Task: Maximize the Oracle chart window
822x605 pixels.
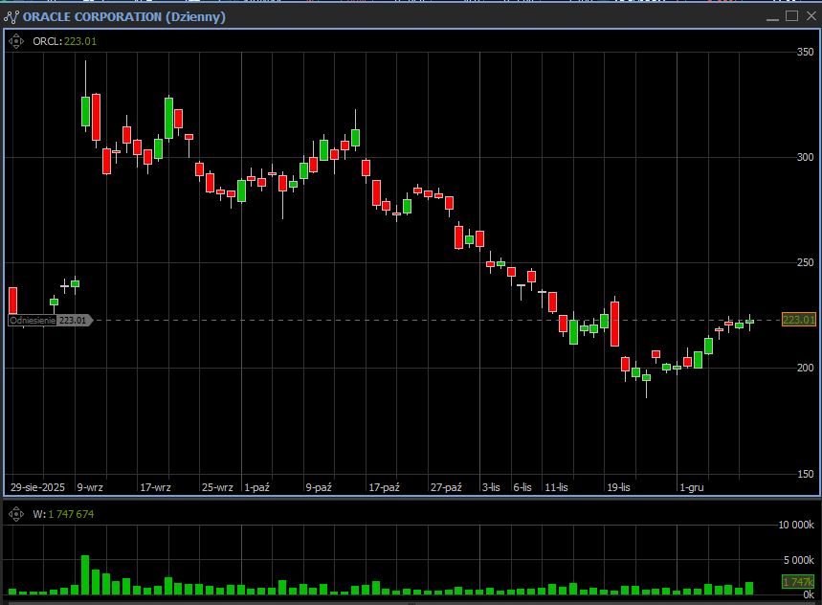Action: pyautogui.click(x=791, y=16)
